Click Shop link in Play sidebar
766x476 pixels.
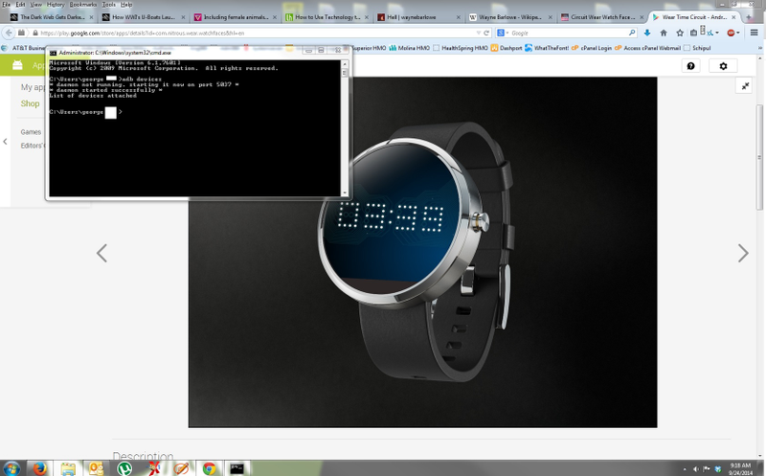click(x=30, y=103)
